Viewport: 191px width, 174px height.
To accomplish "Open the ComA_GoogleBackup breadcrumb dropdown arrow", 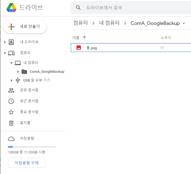I will [x=184, y=24].
